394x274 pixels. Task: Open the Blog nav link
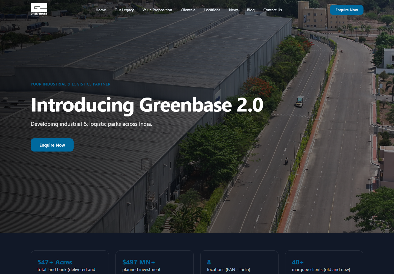251,10
